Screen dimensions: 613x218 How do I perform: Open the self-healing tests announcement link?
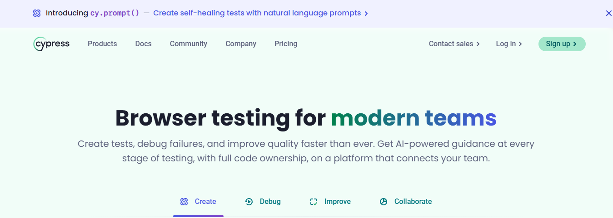click(x=257, y=13)
